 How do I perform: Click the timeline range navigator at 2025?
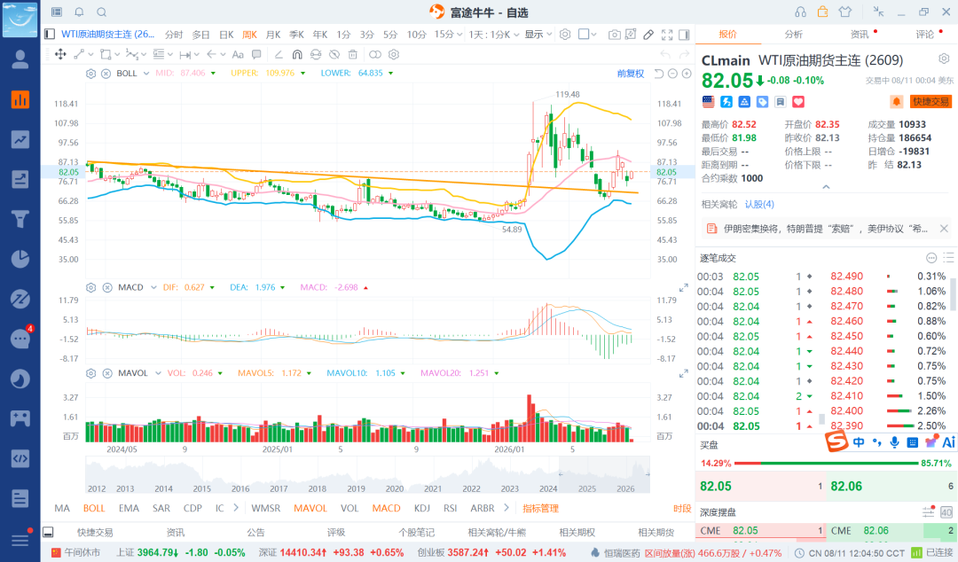[x=586, y=488]
